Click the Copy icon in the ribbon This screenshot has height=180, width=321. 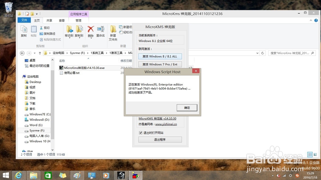click(x=24, y=31)
